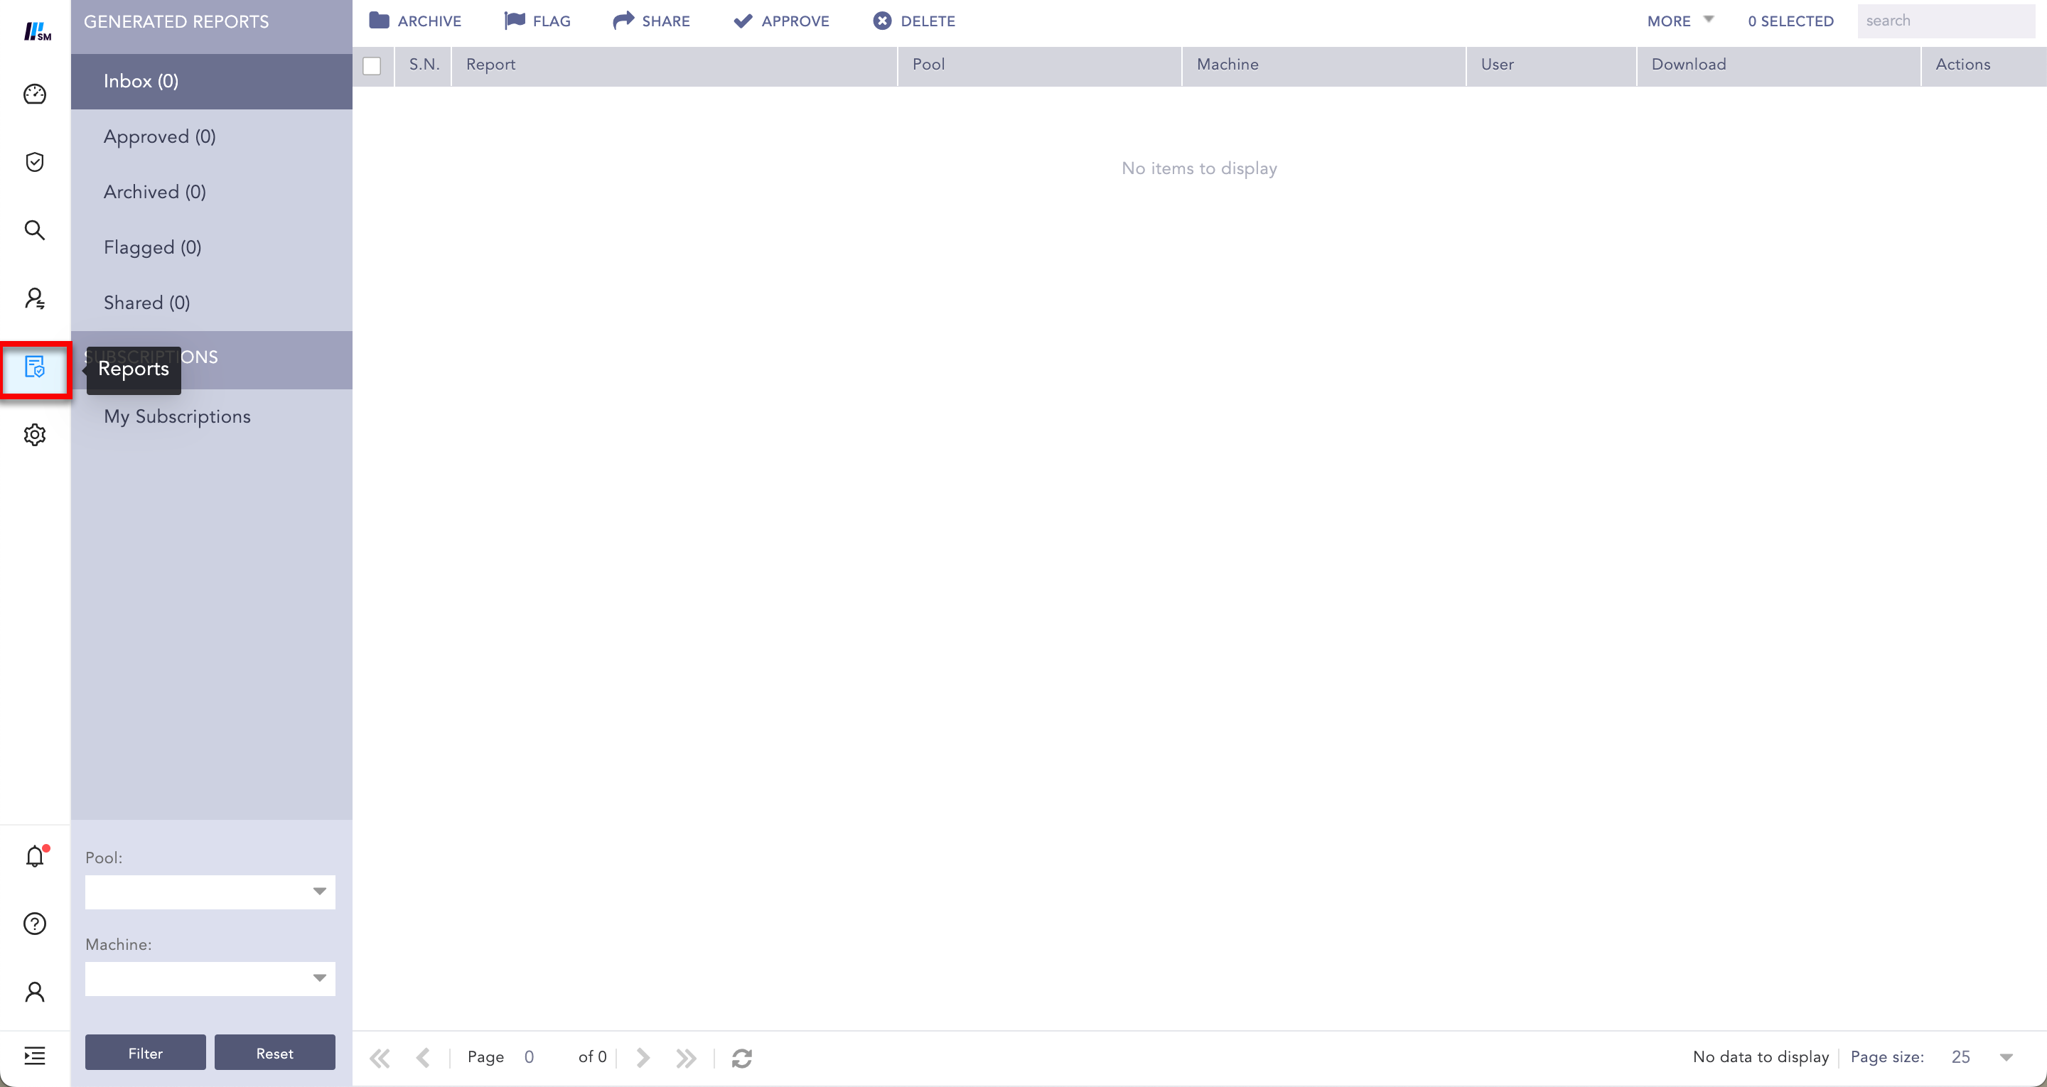The height and width of the screenshot is (1087, 2047).
Task: Click the Help question mark icon
Action: [x=35, y=924]
